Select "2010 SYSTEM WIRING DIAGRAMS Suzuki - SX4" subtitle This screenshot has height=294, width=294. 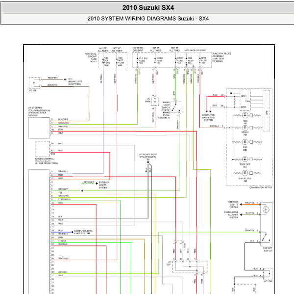[148, 19]
